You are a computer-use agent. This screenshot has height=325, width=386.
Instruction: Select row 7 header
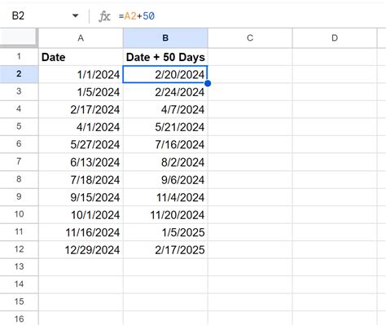pyautogui.click(x=19, y=162)
